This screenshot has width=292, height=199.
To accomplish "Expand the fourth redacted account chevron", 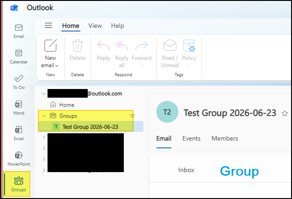I will [x=44, y=170].
